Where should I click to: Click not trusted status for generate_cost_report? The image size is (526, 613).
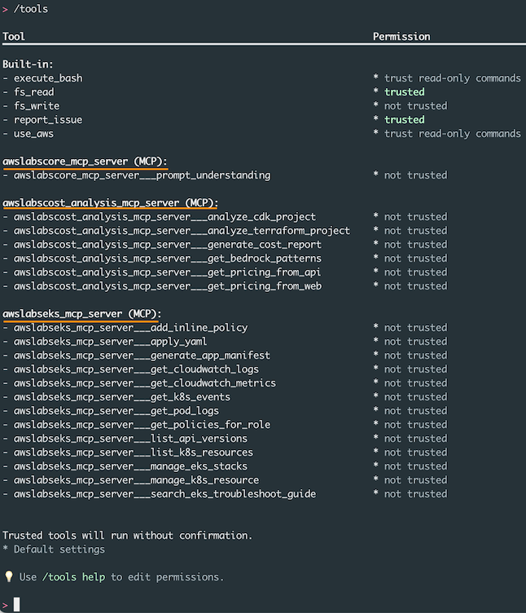[x=415, y=245]
